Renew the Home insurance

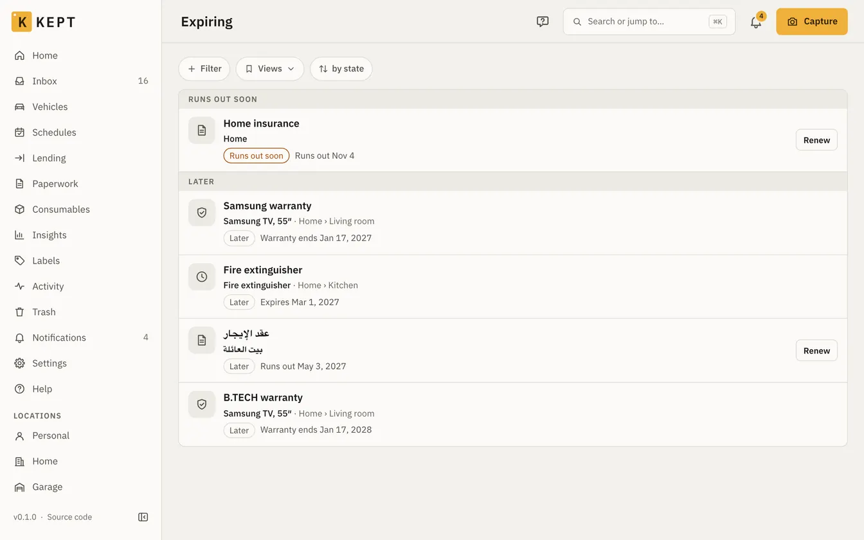tap(816, 140)
